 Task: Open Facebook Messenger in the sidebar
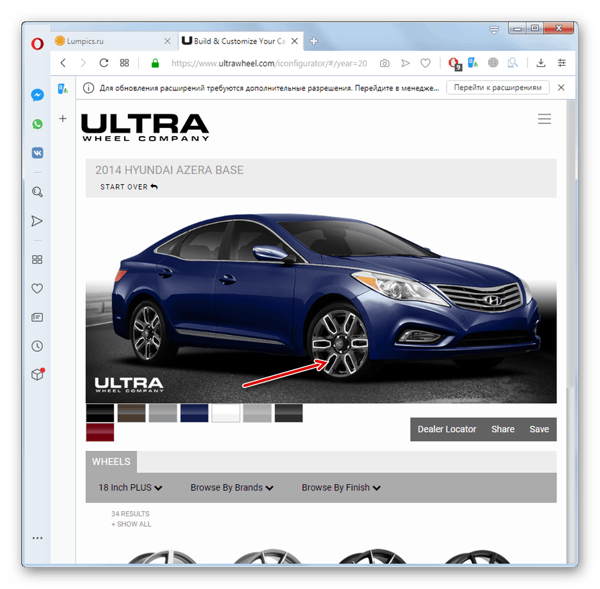[38, 94]
